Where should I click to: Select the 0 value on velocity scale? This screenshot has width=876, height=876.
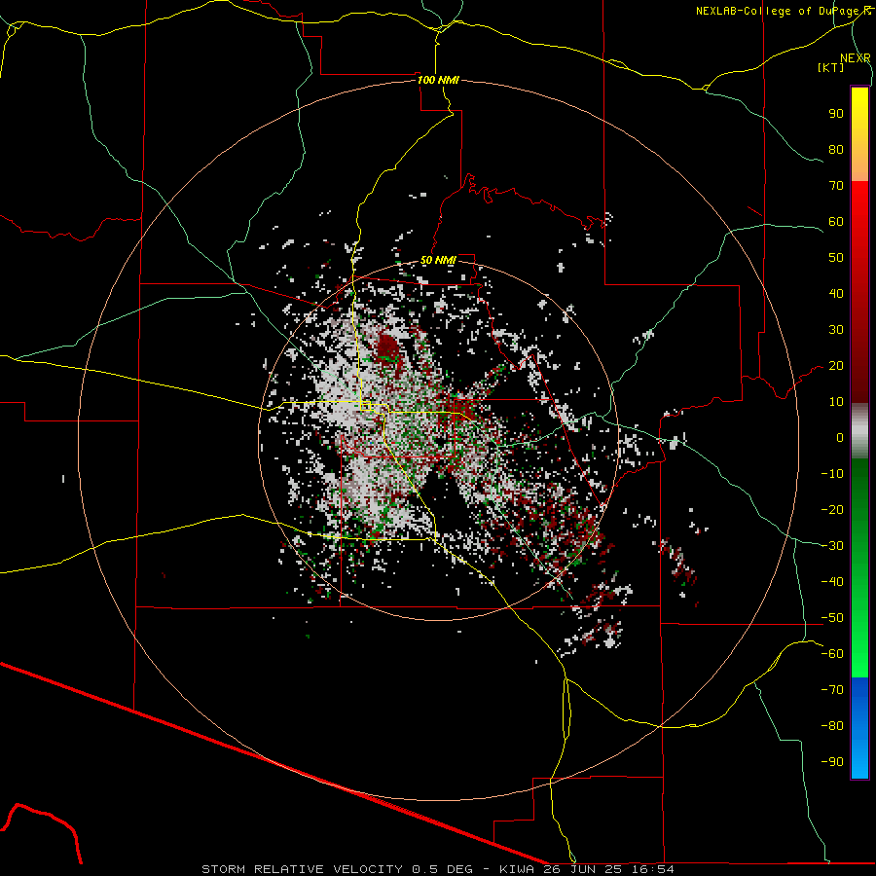[840, 438]
